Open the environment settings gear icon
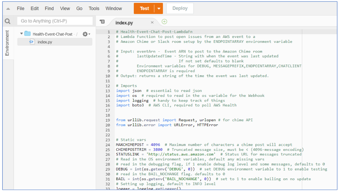 coord(85,34)
